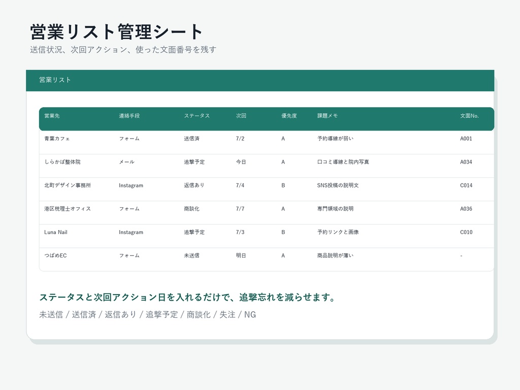
Task: Click priority A in the つばめEC row
Action: pyautogui.click(x=283, y=255)
